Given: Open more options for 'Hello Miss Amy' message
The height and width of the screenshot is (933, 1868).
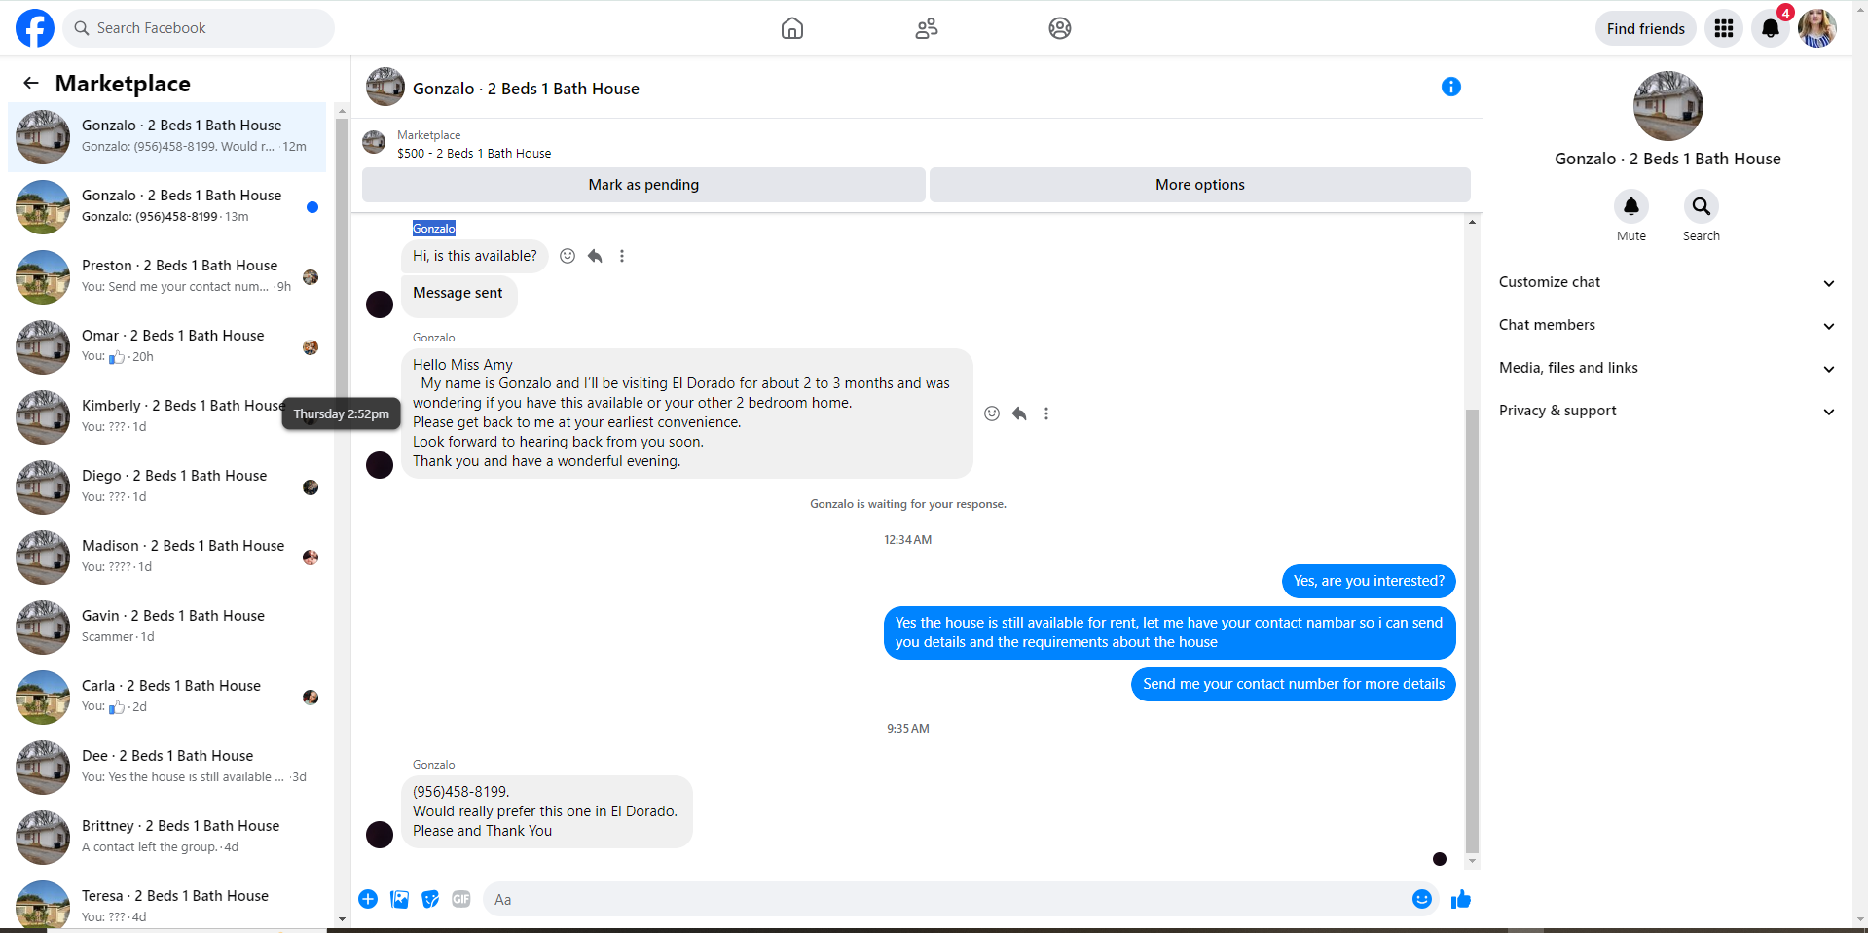Looking at the screenshot, I should click(1046, 413).
